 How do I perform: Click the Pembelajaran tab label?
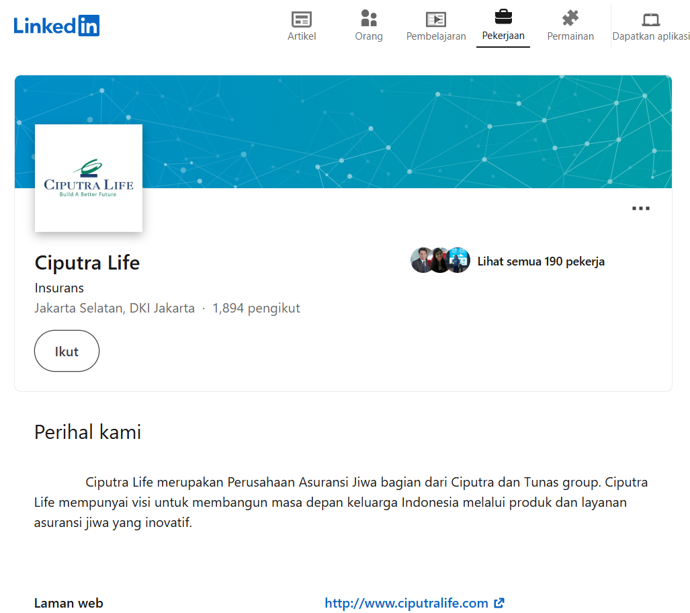click(436, 36)
